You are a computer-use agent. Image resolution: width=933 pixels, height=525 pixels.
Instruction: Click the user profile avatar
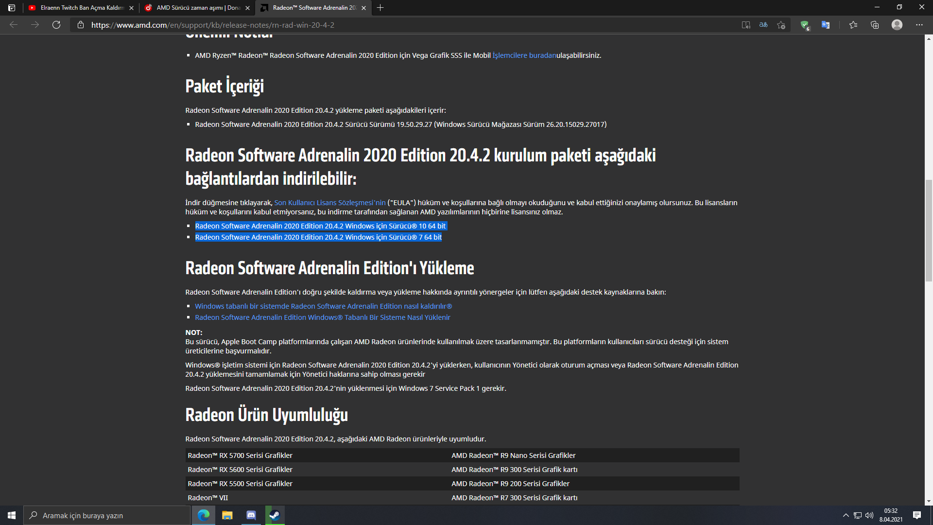click(x=897, y=25)
